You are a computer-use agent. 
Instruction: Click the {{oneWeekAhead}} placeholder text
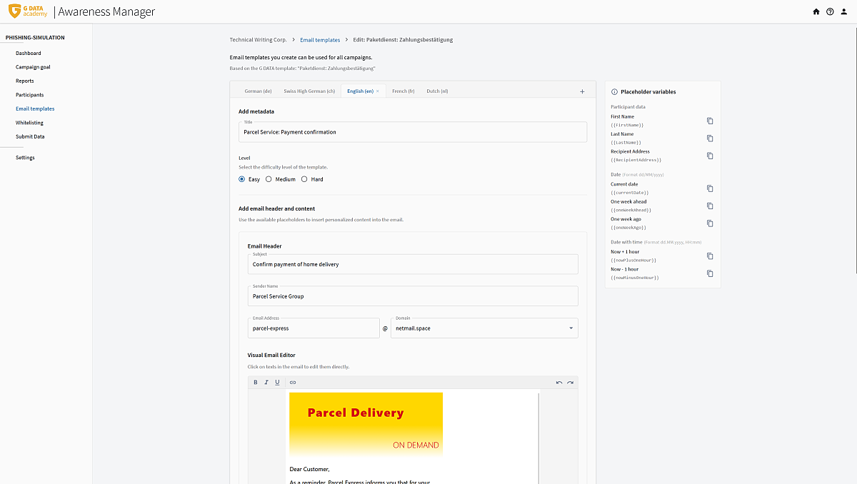631,210
